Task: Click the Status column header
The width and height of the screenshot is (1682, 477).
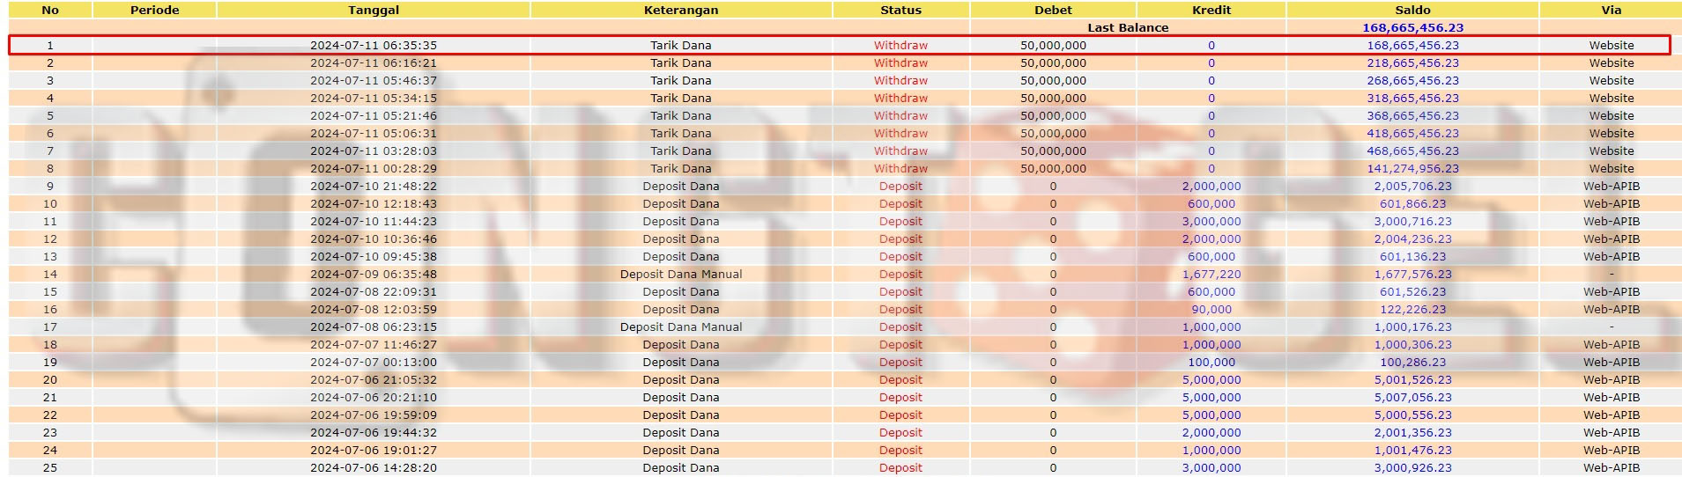Action: 900,11
